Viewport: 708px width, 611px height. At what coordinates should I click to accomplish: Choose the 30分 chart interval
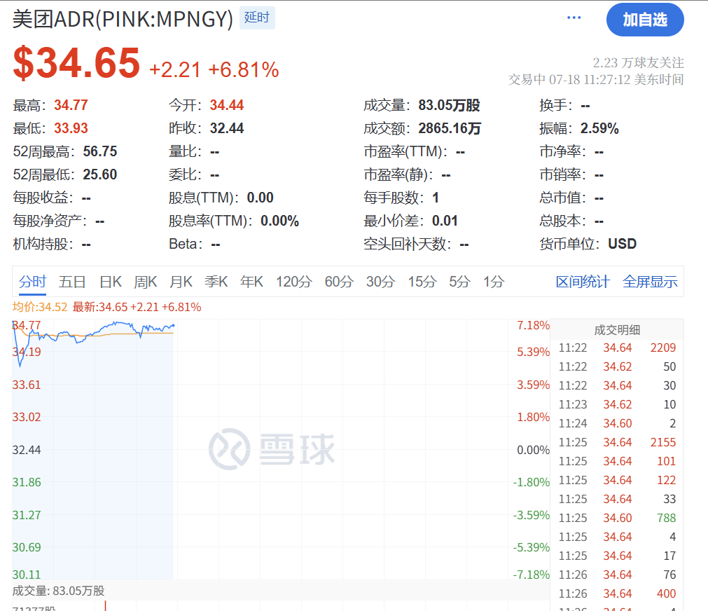pyautogui.click(x=380, y=282)
